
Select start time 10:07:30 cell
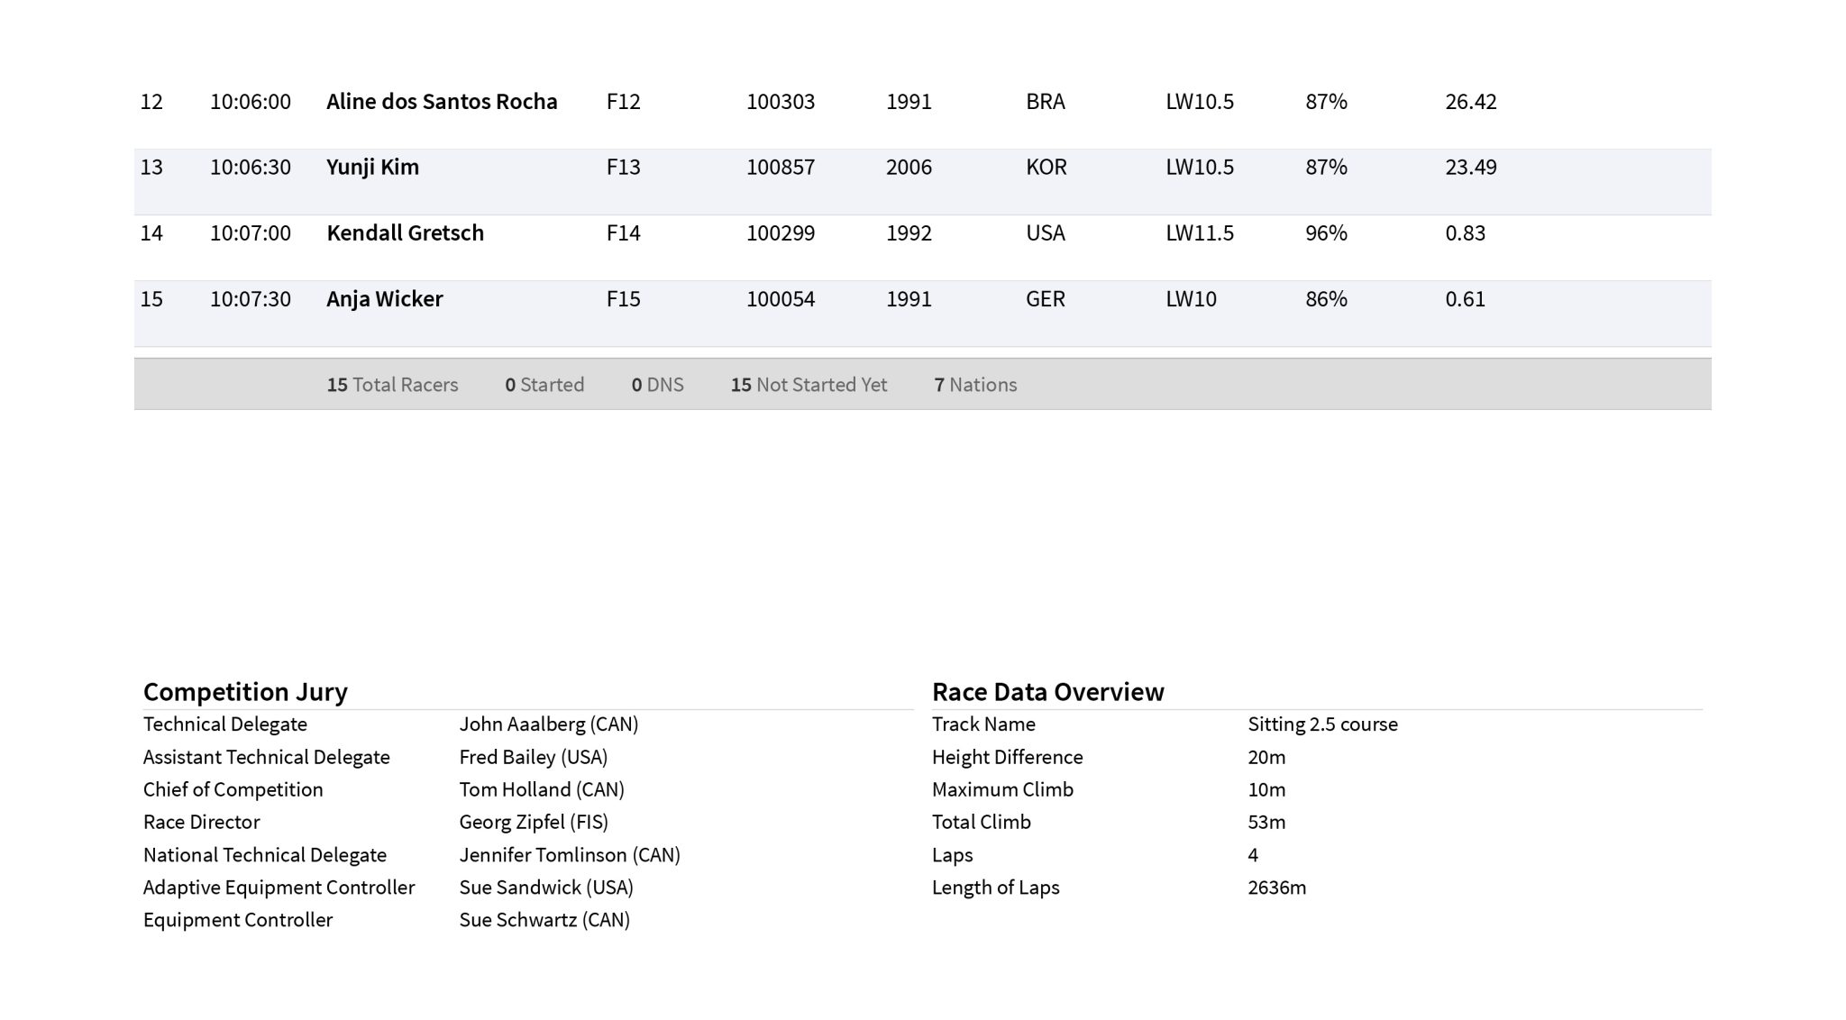tap(251, 299)
